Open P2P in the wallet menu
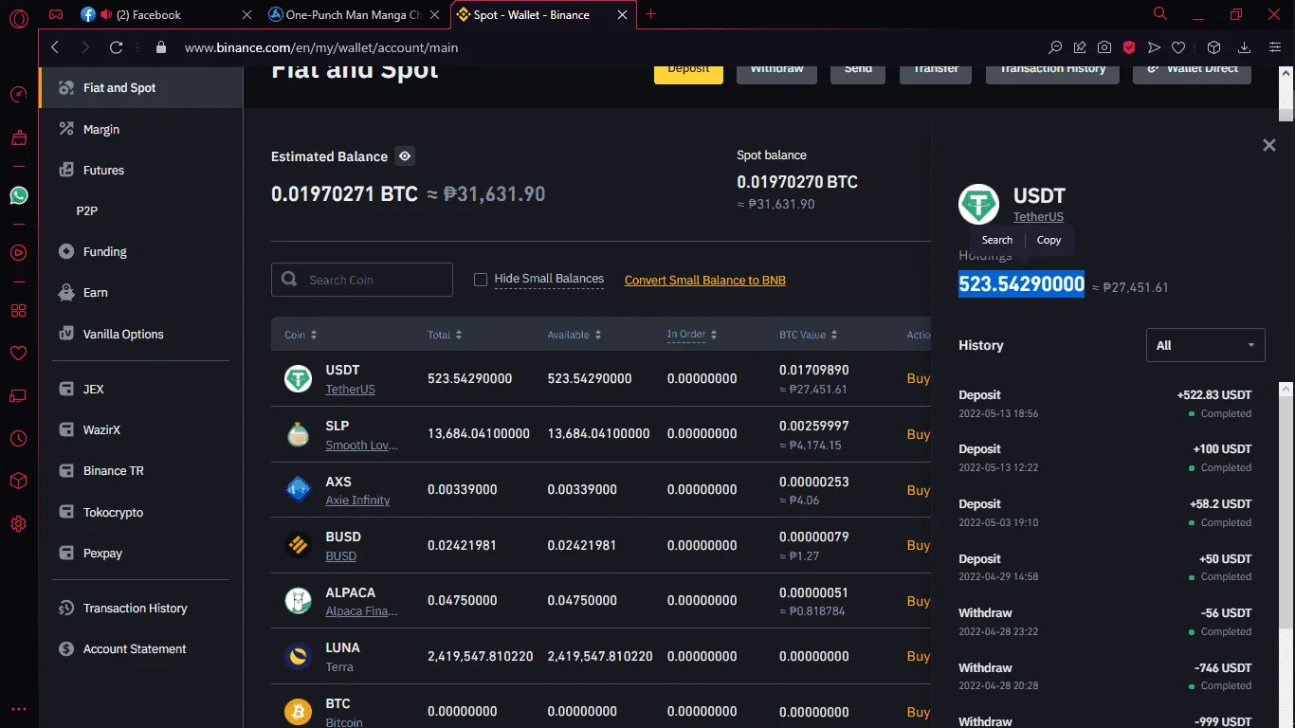The image size is (1295, 728). [141, 210]
